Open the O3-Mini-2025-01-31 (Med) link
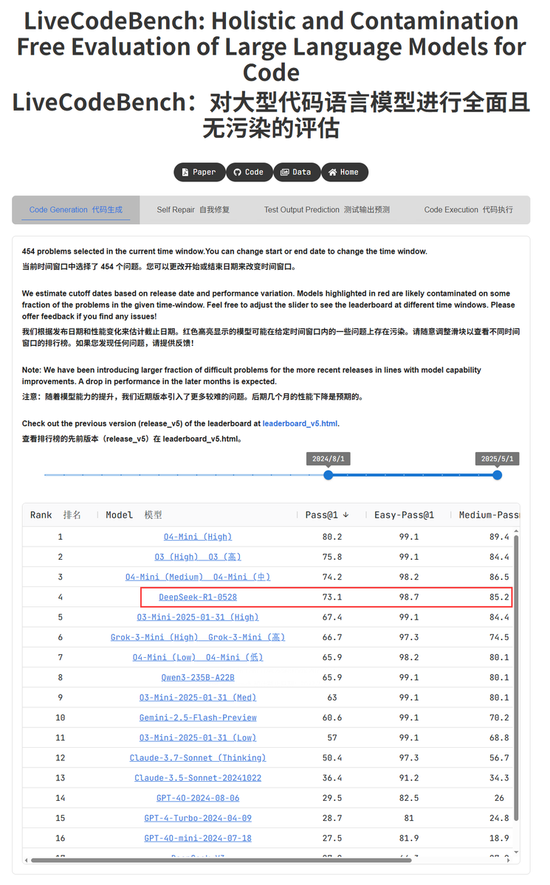 [198, 697]
